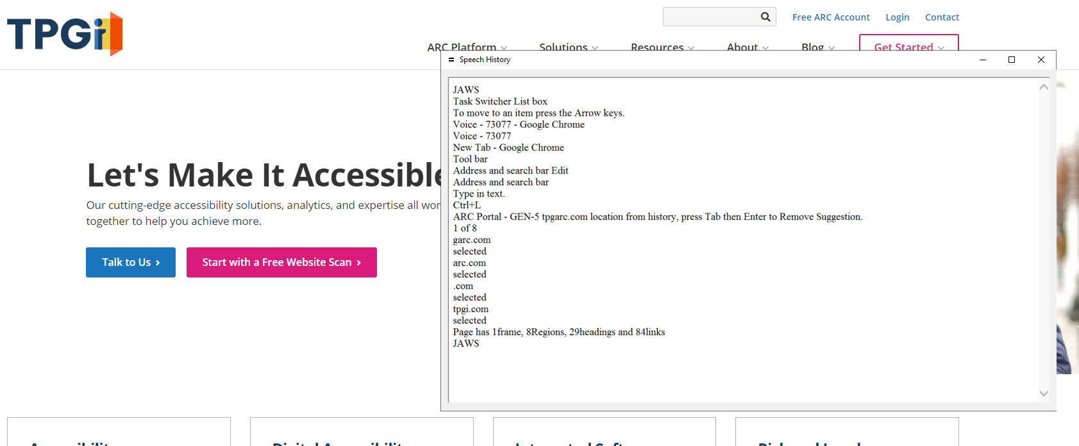Screen dimensions: 1079x446
Task: Click the scroll up arrow in Speech History
Action: (1044, 87)
